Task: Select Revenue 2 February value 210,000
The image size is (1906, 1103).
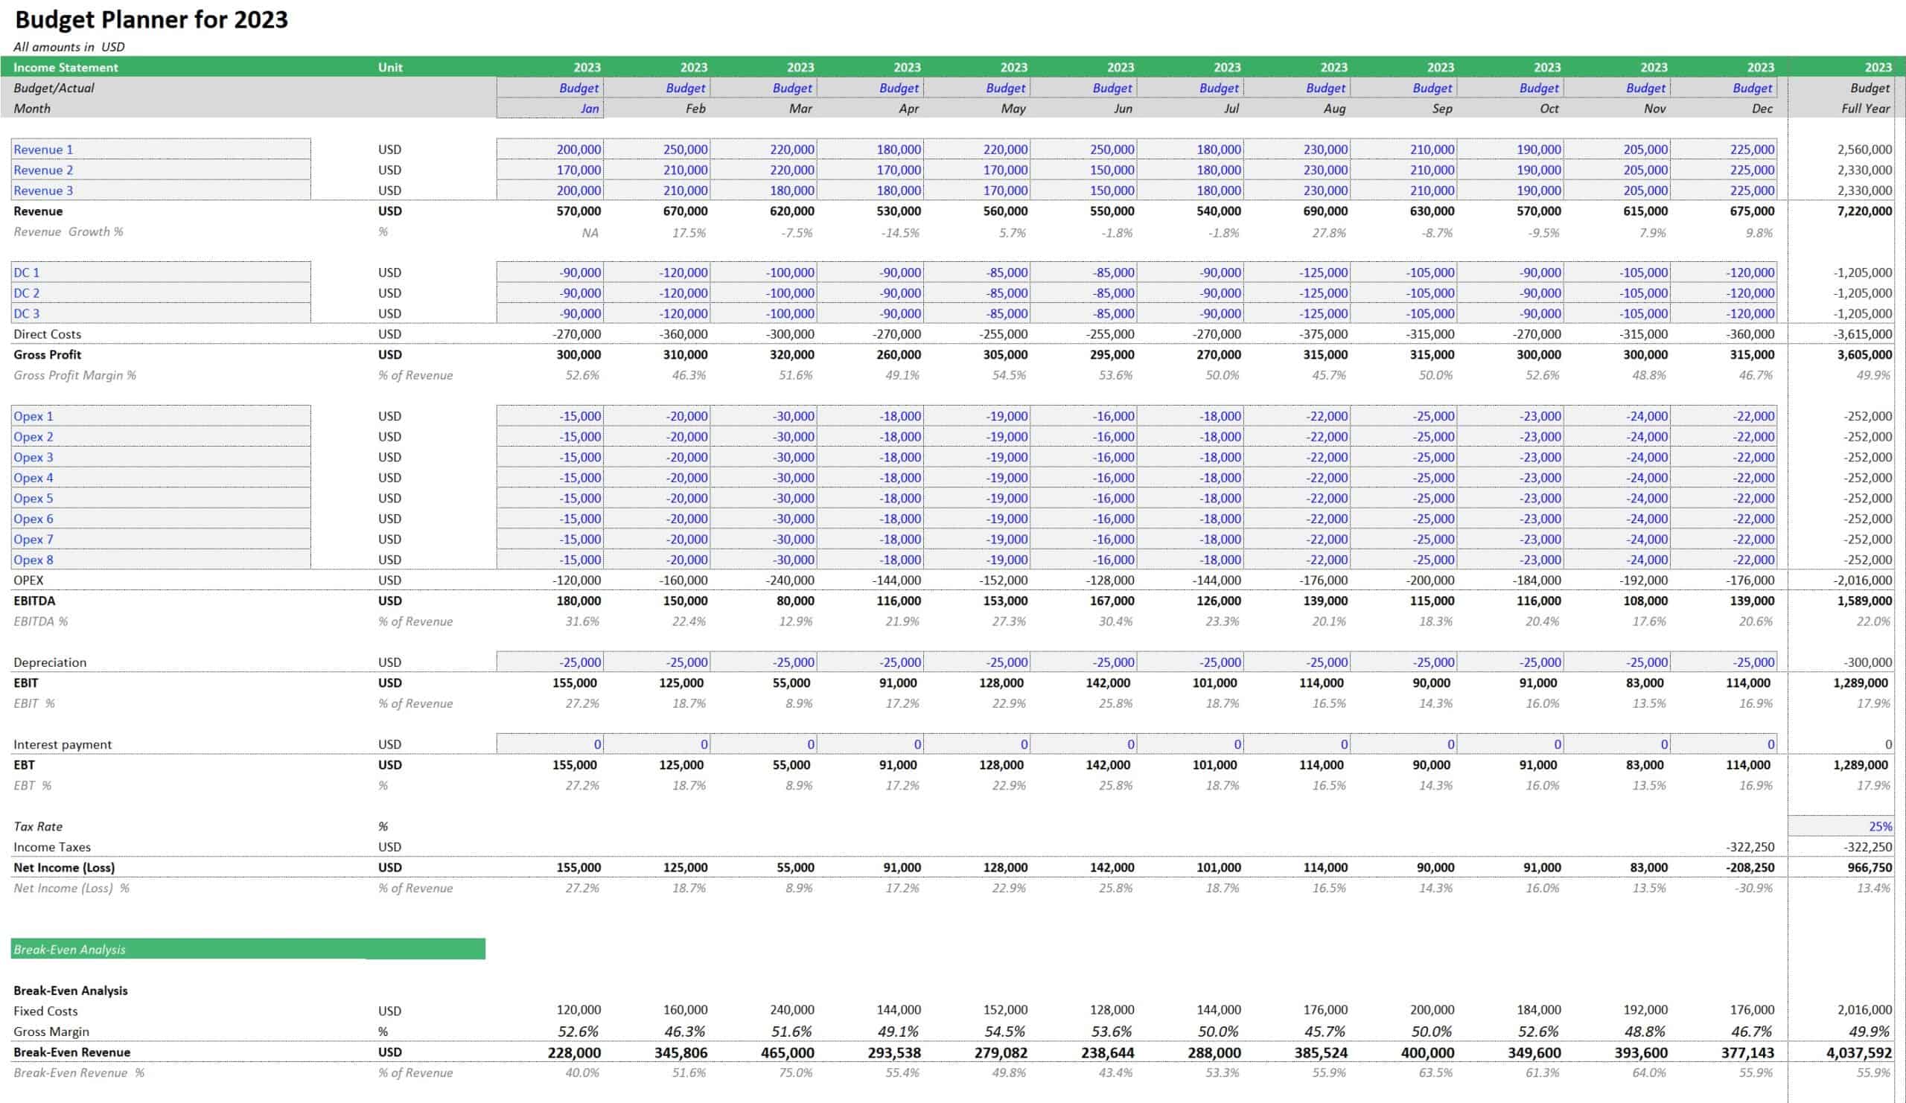Action: pyautogui.click(x=657, y=170)
